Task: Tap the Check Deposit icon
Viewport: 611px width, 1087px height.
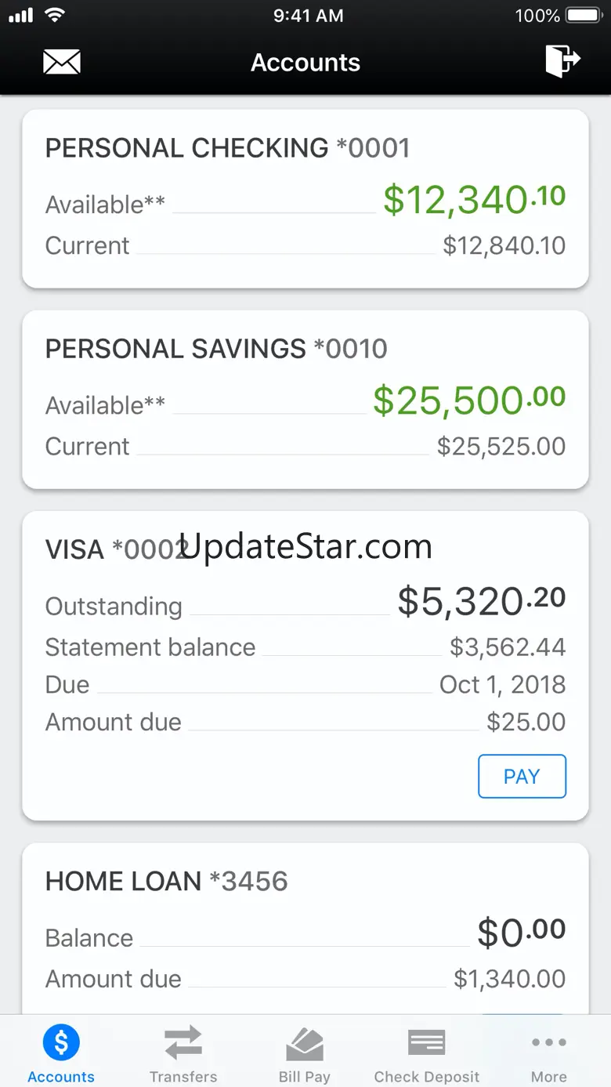Action: 427,1042
